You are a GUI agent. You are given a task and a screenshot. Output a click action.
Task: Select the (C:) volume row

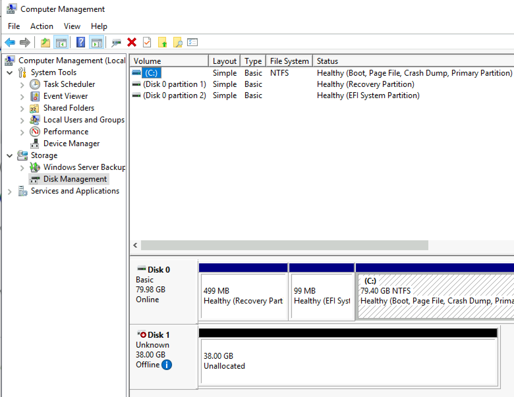click(x=322, y=73)
